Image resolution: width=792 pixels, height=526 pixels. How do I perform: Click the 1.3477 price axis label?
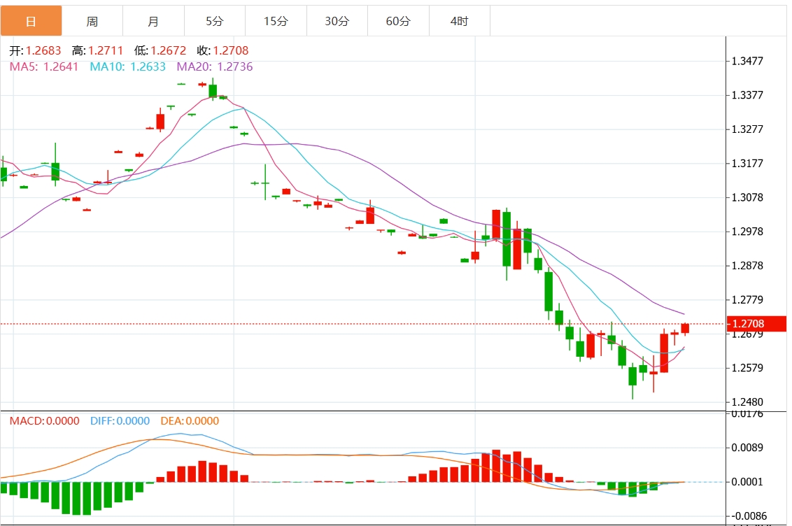[x=747, y=61]
